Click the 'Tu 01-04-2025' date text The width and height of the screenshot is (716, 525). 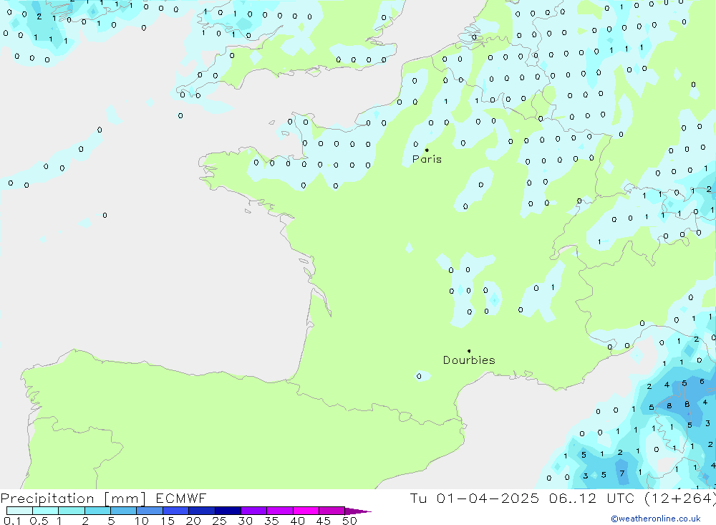coord(474,498)
